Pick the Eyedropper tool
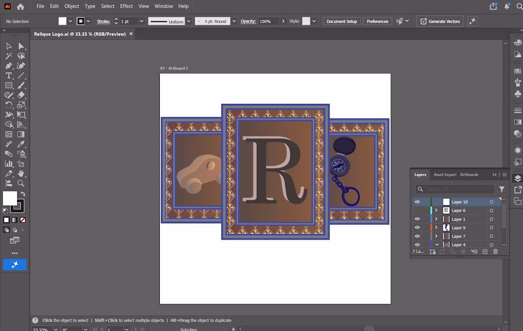This screenshot has height=331, width=523. coord(21,144)
